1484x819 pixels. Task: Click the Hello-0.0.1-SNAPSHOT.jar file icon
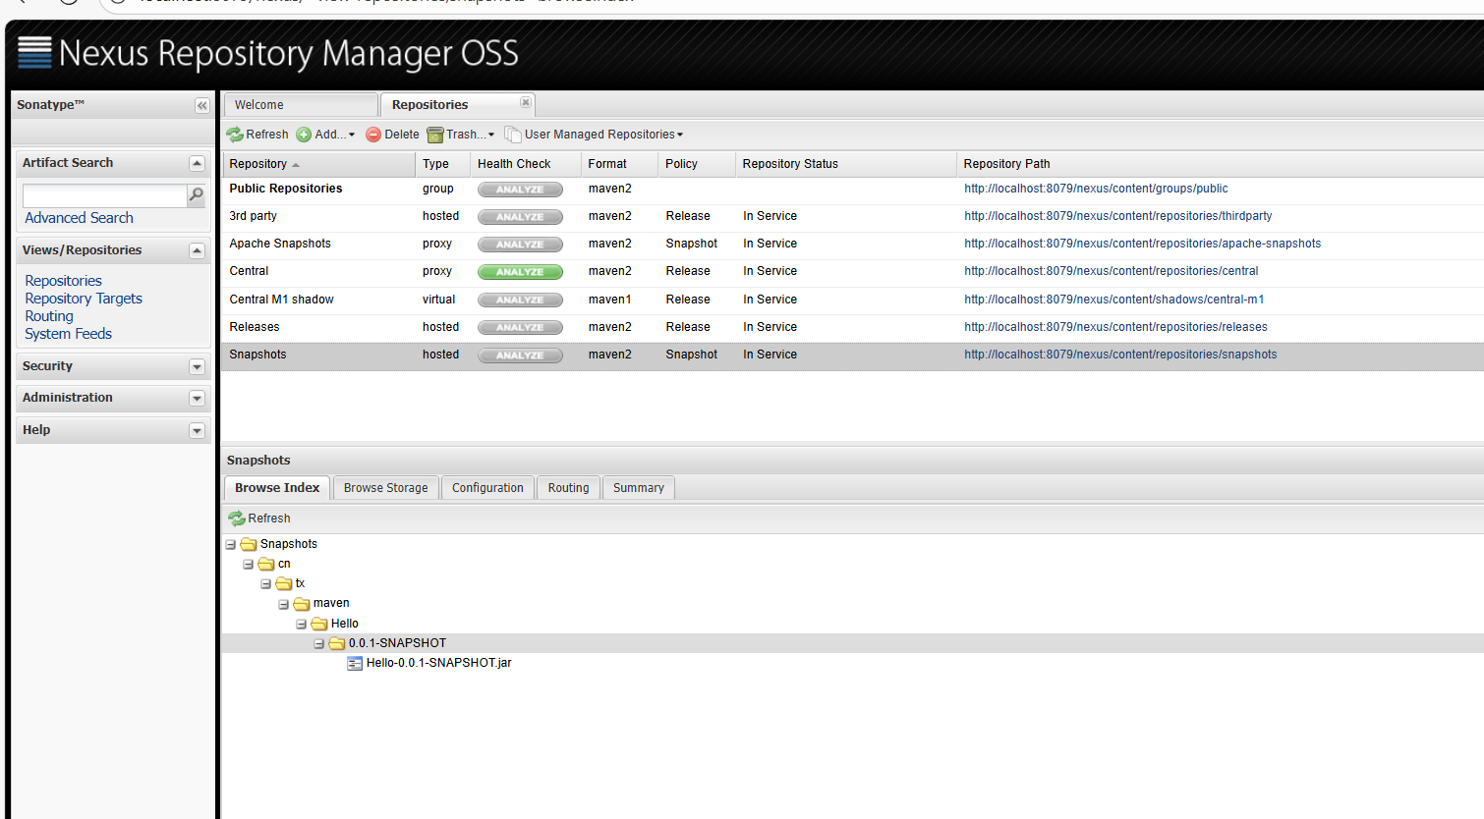pos(355,664)
